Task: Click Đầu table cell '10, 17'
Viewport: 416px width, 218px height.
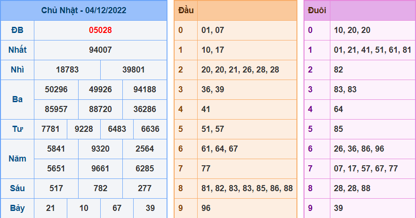Action: [x=213, y=49]
